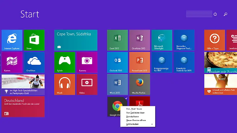Viewport: 237px width, 133px height.
Task: Launch the Kamera tile
Action: pos(87,62)
